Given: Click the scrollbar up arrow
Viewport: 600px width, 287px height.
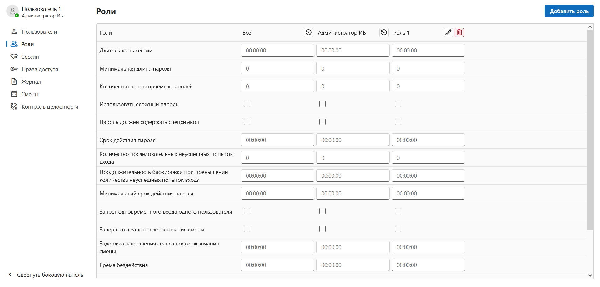Looking at the screenshot, I should pyautogui.click(x=590, y=27).
